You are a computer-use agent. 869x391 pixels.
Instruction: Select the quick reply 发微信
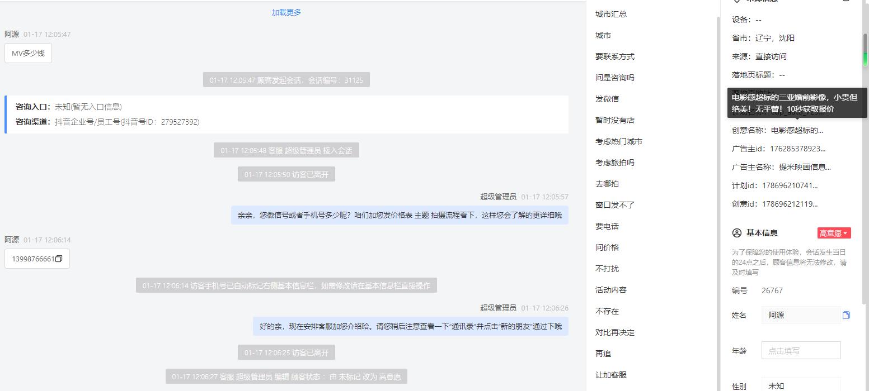607,99
